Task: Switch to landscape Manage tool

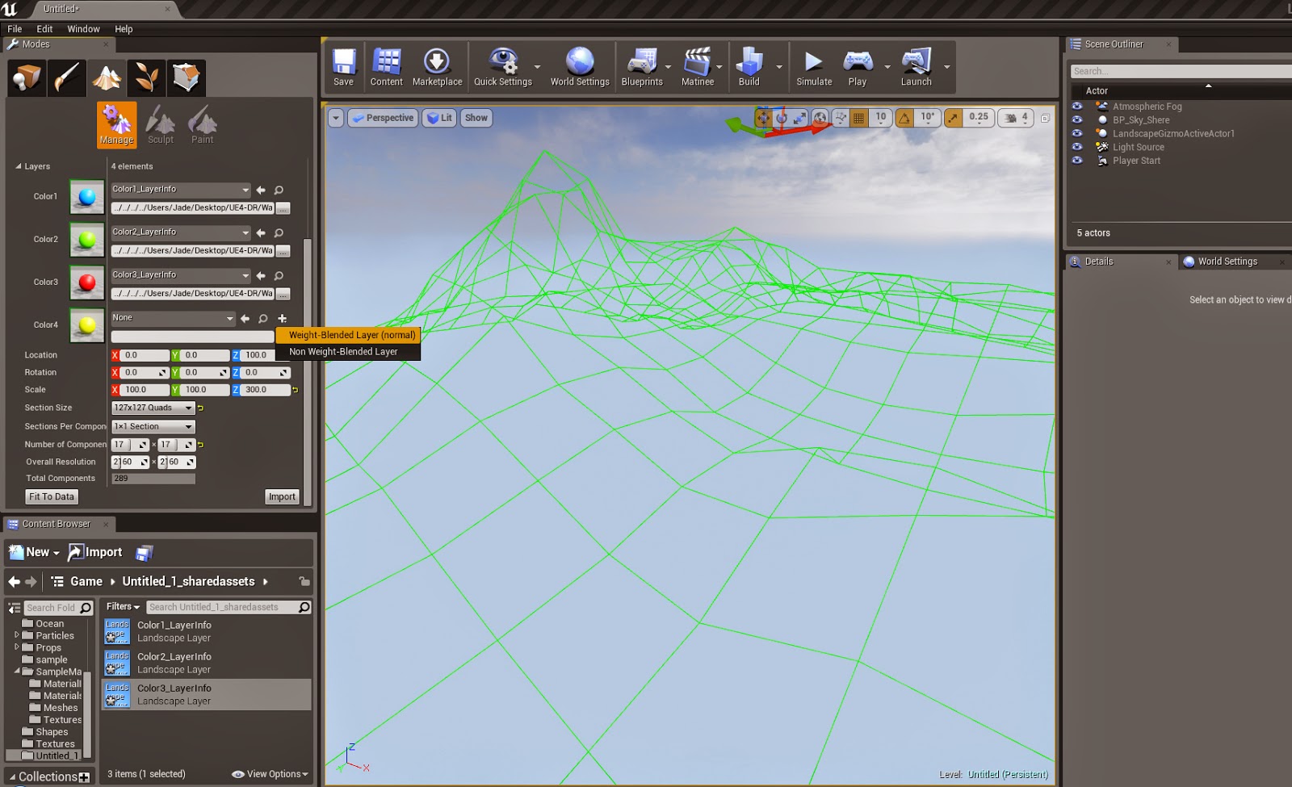Action: (x=116, y=124)
